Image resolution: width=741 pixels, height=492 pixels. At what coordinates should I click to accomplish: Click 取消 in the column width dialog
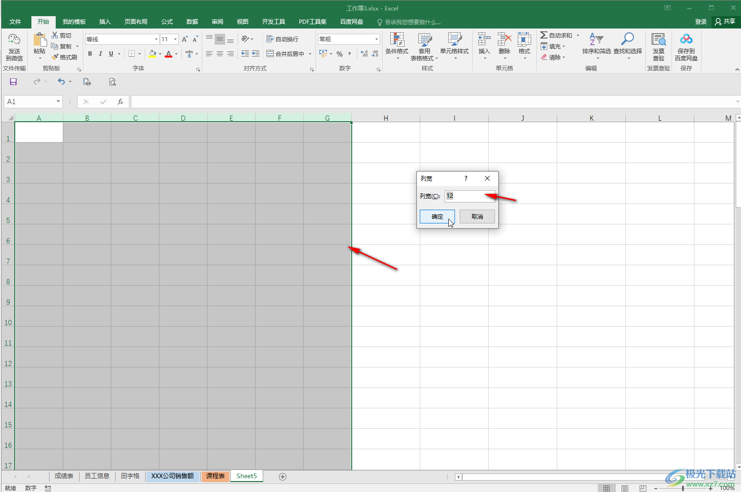477,216
